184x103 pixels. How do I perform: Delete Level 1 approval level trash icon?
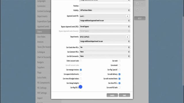[127, 16]
